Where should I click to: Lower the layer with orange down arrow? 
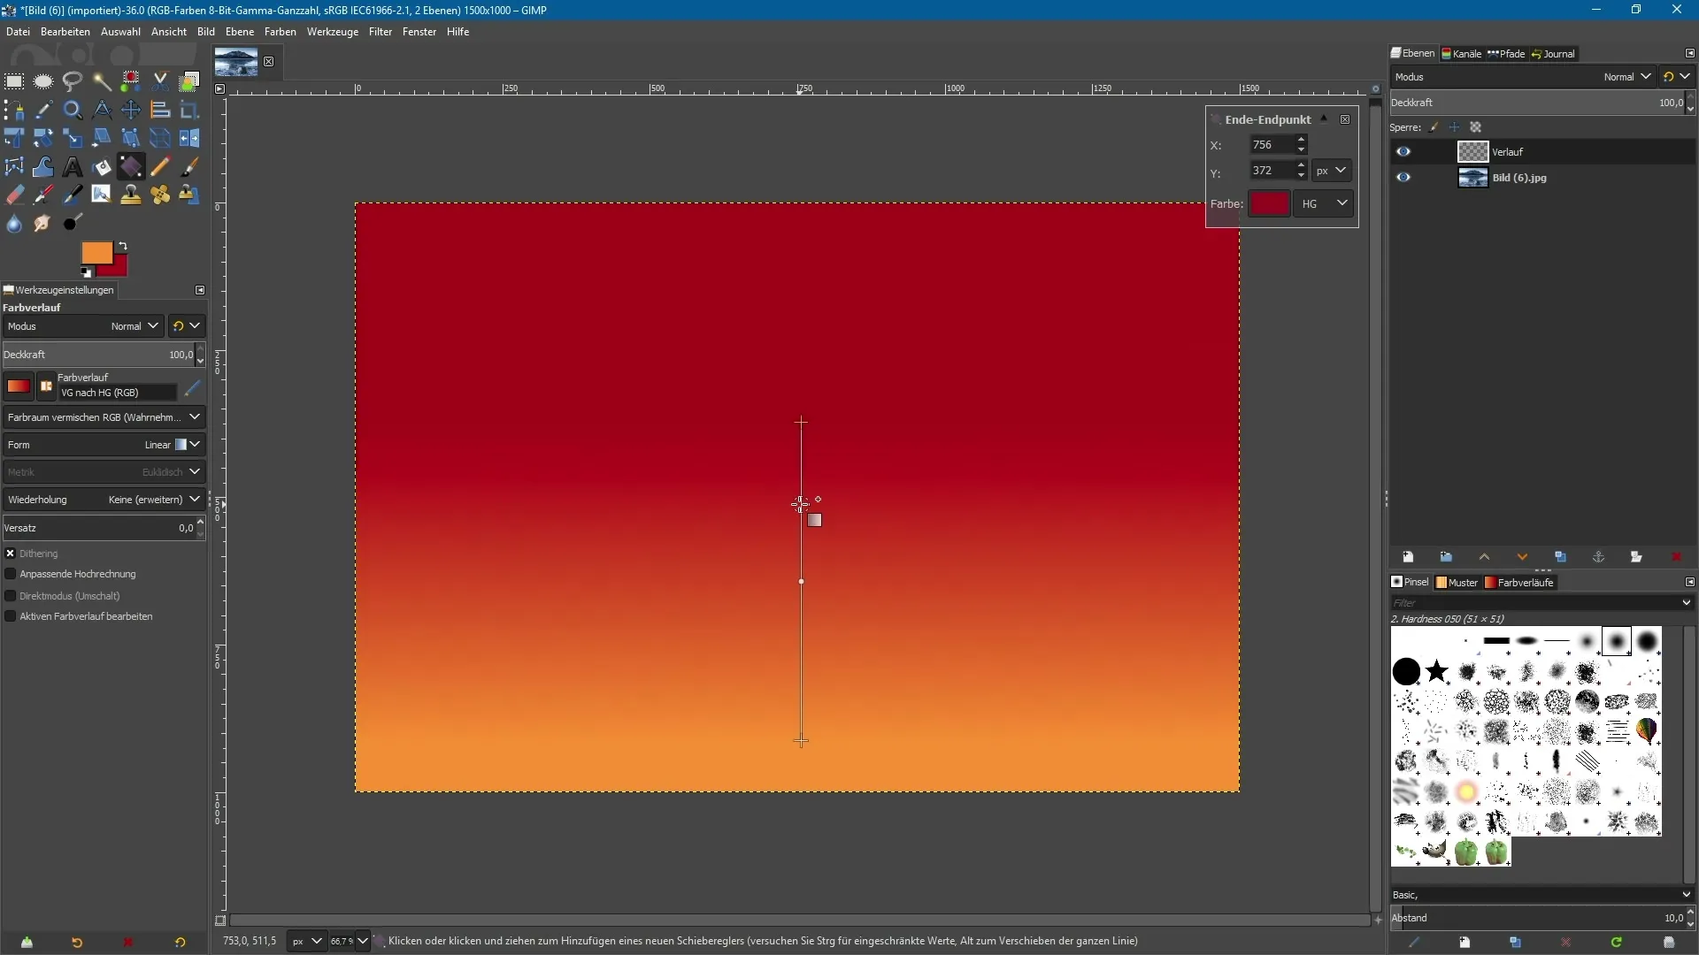(1522, 557)
